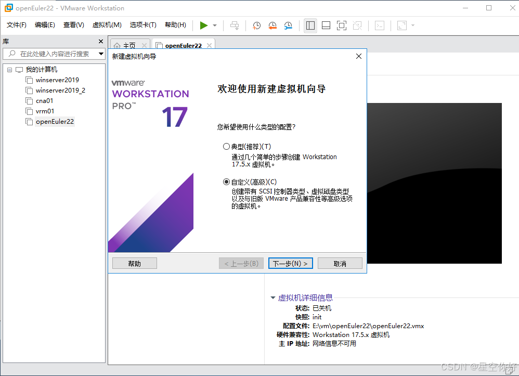Select 我的计算机 in the library tree
The image size is (519, 376).
tap(42, 70)
